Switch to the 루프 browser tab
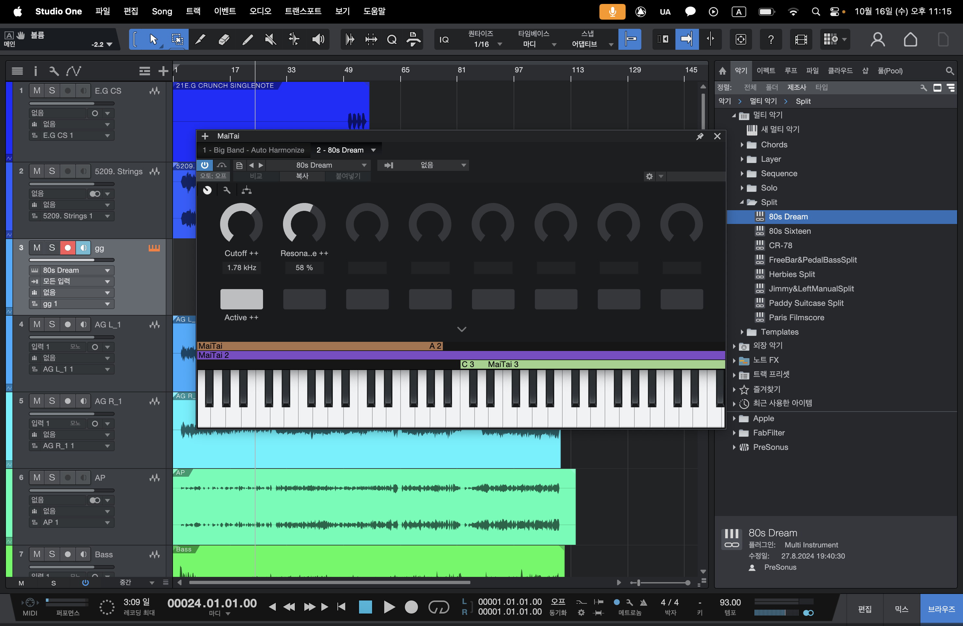 click(x=791, y=71)
